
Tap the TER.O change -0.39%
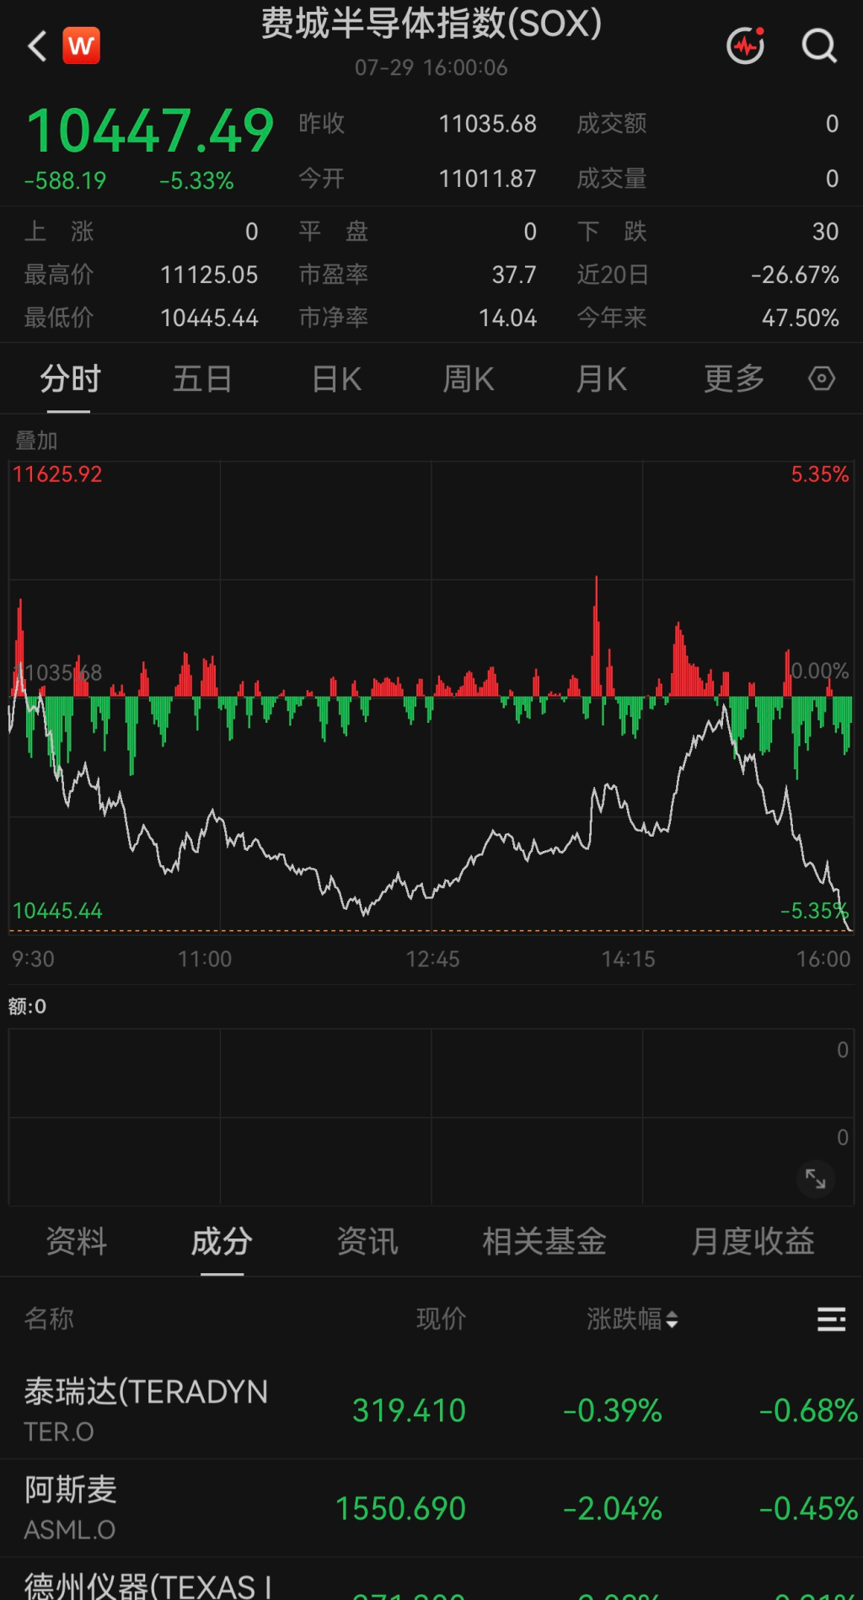[x=613, y=1410]
